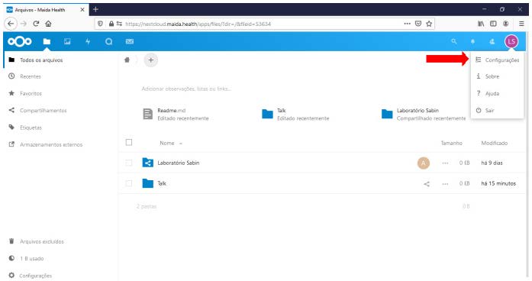Open the new file plus button dropdown
This screenshot has height=281, width=532.
pyautogui.click(x=150, y=60)
